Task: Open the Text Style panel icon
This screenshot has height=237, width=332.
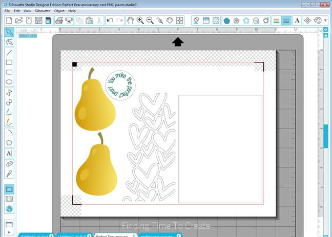Action: [x=297, y=20]
